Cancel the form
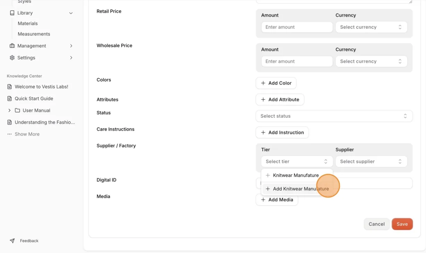This screenshot has width=426, height=253. click(x=376, y=224)
